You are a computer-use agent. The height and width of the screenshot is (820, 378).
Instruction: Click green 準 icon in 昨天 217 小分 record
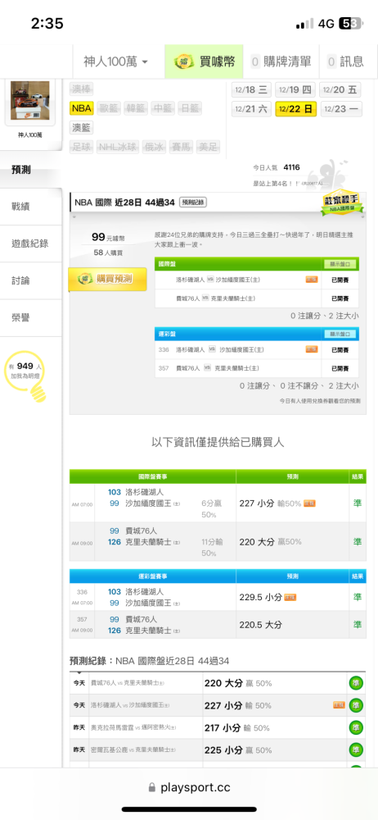pyautogui.click(x=356, y=727)
